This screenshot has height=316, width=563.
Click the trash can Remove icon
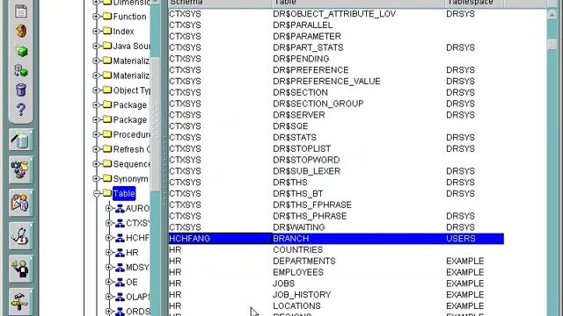(x=21, y=90)
